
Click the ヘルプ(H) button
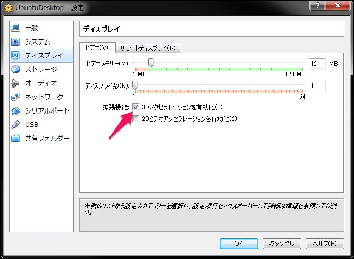(325, 244)
